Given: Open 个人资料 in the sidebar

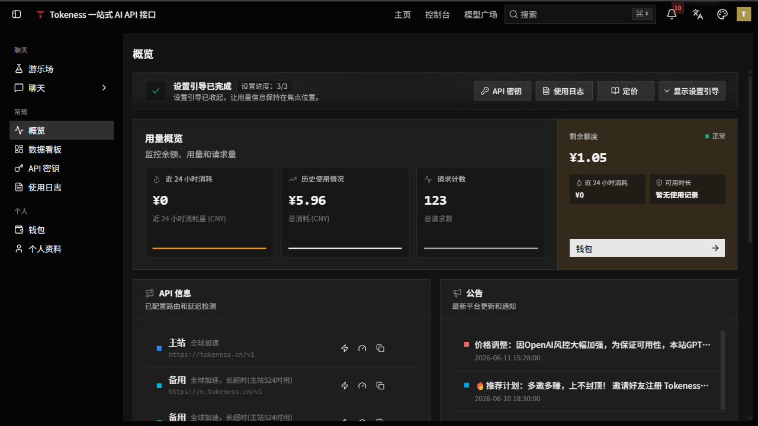Looking at the screenshot, I should point(62,249).
